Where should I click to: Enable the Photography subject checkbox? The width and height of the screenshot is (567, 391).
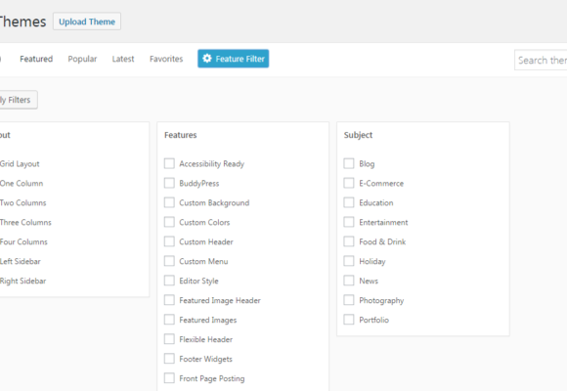349,300
